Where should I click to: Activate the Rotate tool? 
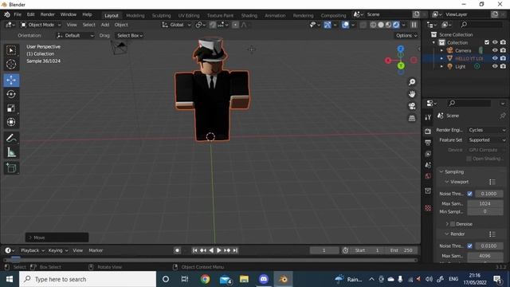pos(11,94)
